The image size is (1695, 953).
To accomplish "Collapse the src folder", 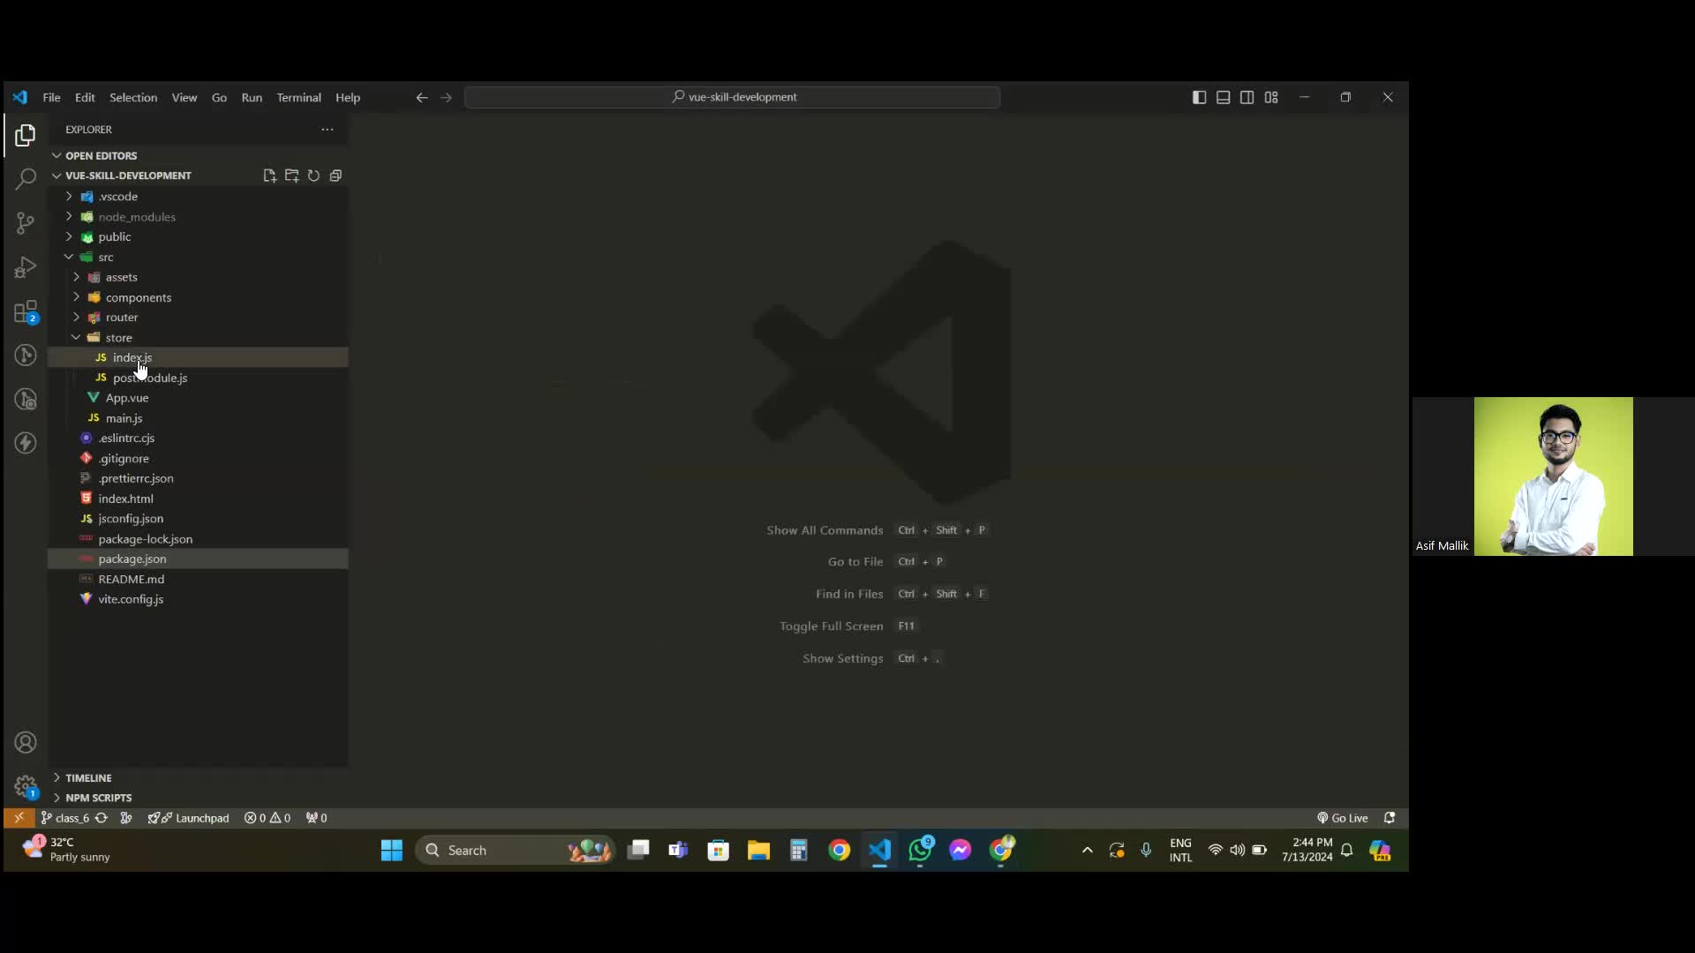I will coord(198,258).
